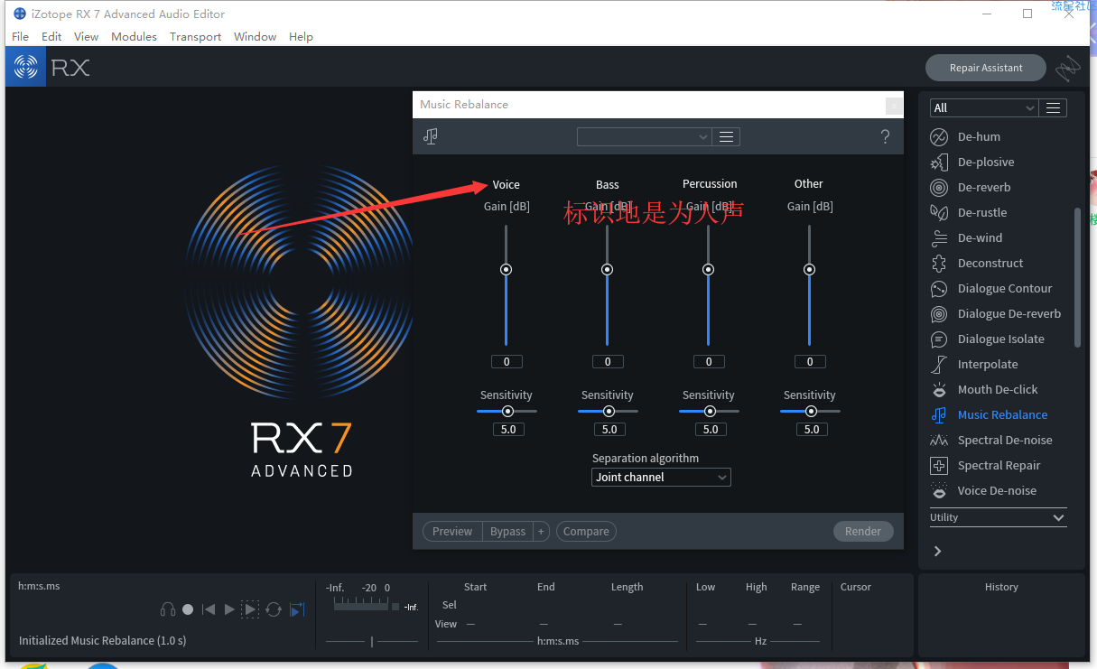Click the record button in transport

188,609
